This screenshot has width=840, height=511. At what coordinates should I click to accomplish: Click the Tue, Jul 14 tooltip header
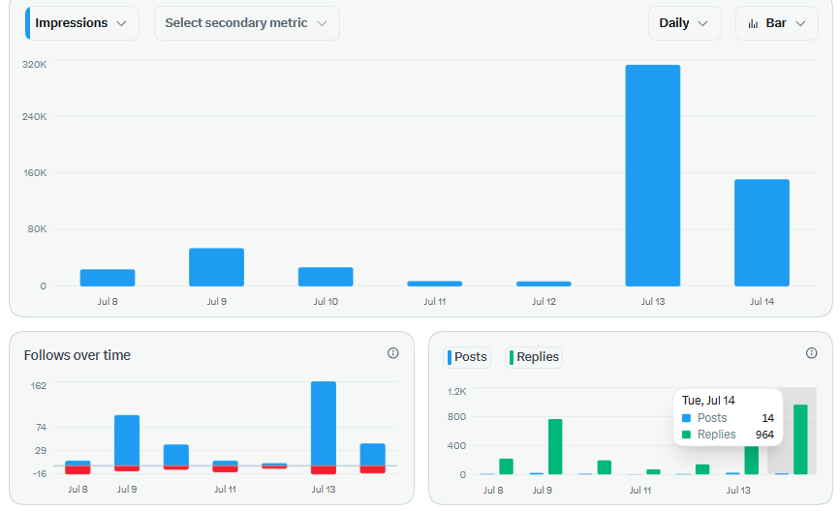(x=708, y=401)
